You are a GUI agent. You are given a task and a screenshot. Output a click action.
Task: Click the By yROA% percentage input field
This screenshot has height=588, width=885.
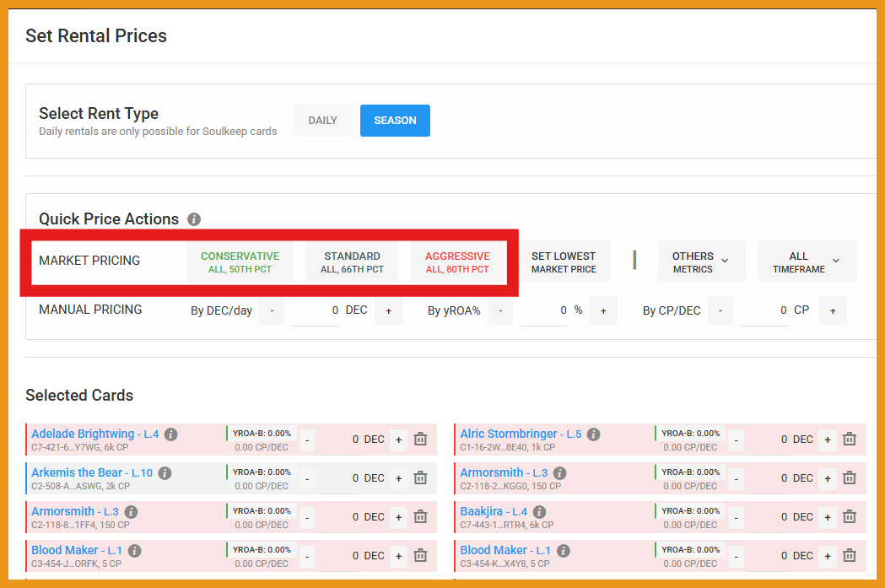coord(544,310)
